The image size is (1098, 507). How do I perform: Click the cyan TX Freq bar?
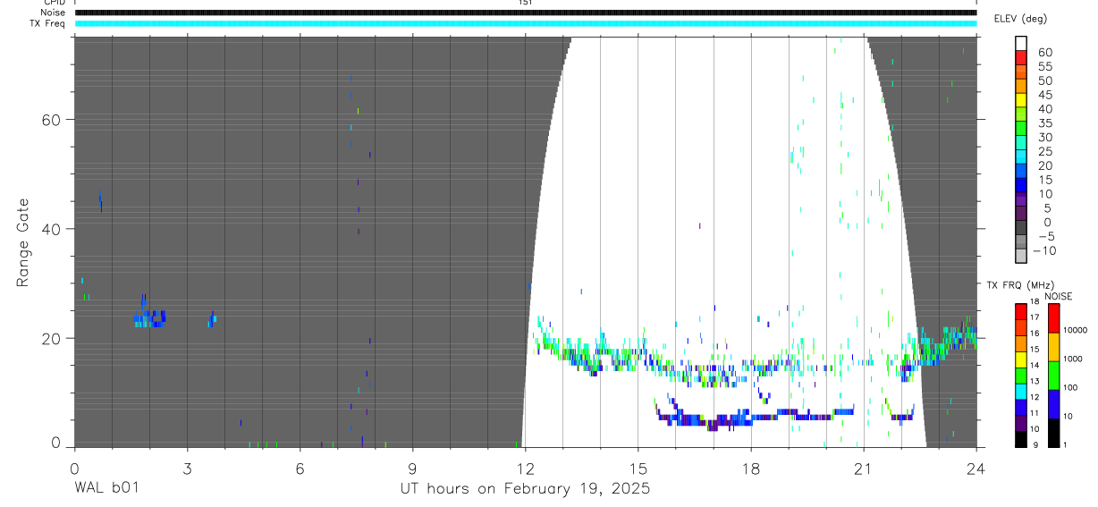526,23
